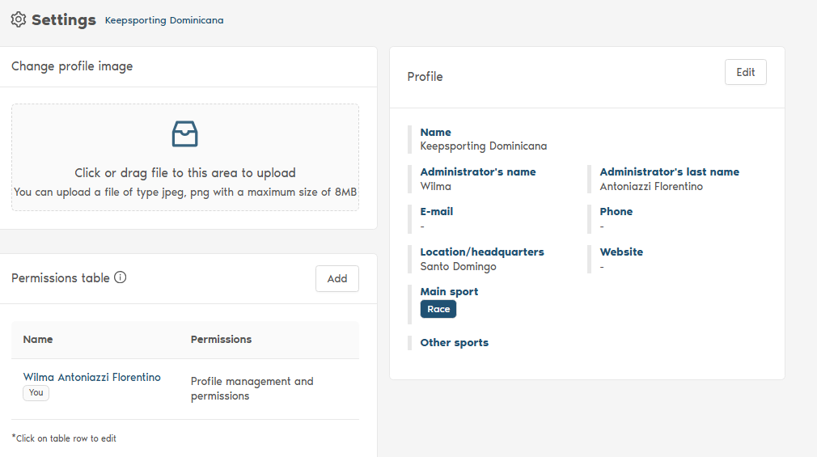Click the Santo Domingo location value
This screenshot has height=457, width=817.
click(458, 267)
